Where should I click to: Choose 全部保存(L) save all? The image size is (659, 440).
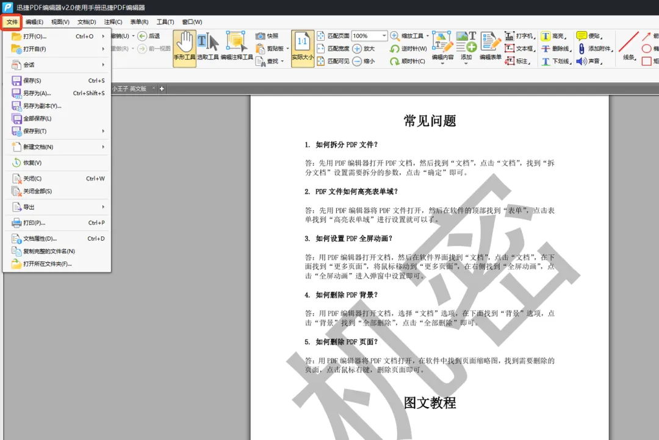57,118
